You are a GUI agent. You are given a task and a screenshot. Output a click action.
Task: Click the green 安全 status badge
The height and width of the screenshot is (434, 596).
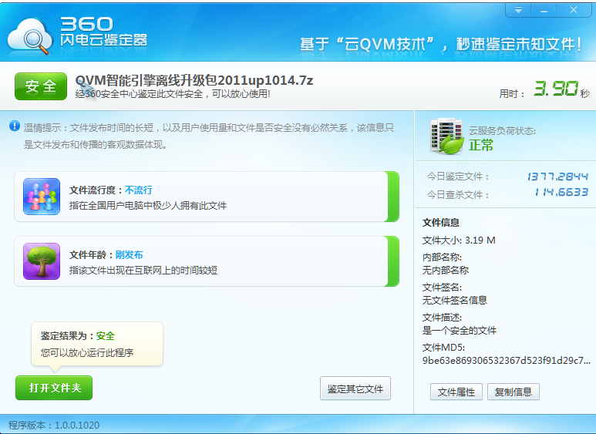[41, 86]
